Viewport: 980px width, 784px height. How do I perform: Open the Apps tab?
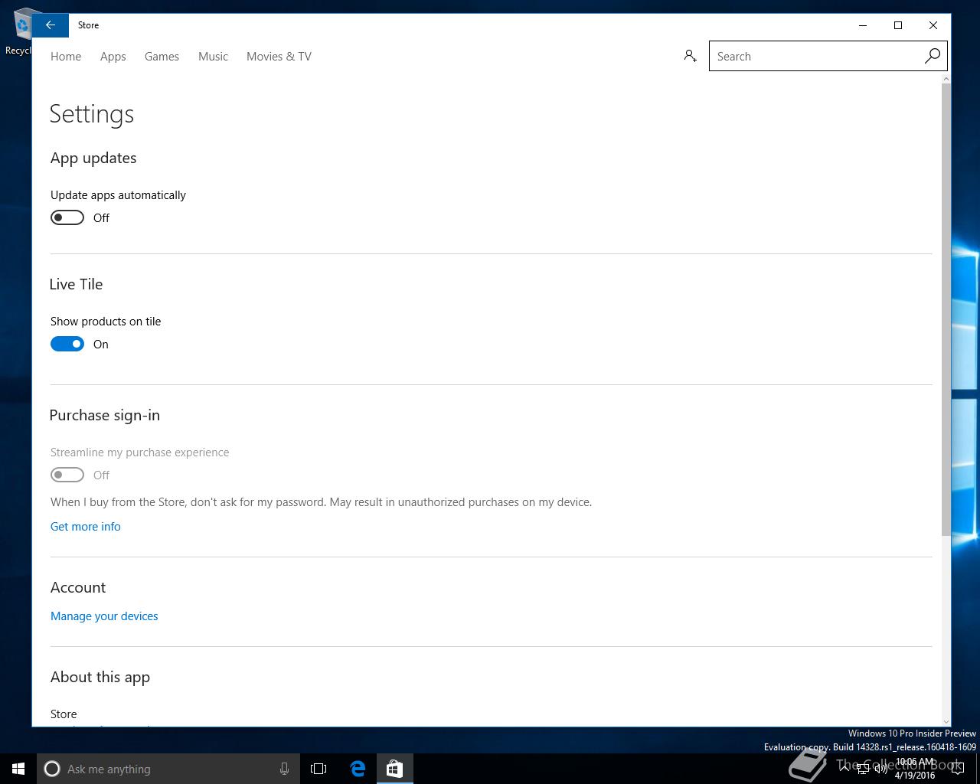[x=113, y=56]
